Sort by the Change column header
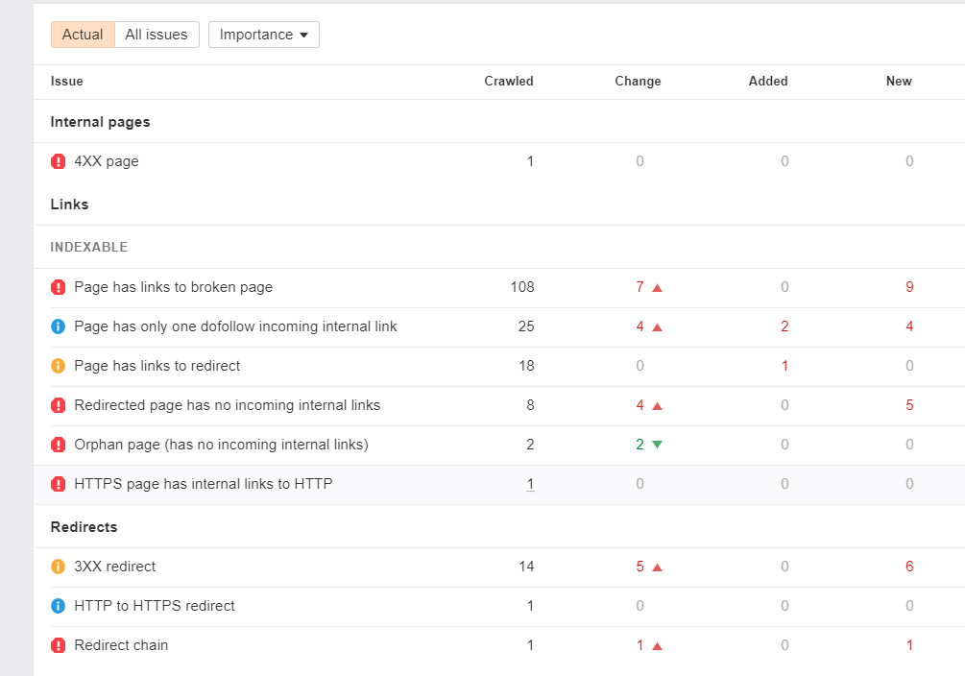Screen dimensions: 965x676 point(638,82)
